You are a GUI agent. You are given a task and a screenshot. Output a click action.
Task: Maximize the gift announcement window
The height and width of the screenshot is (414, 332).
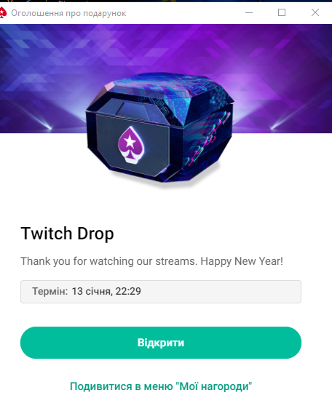(x=282, y=12)
